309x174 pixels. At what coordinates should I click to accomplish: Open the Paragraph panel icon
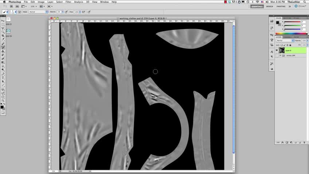point(272,57)
